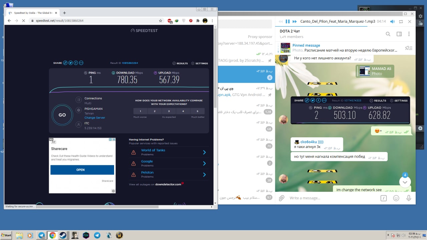Attach a file with paperclip icon

click(x=282, y=198)
